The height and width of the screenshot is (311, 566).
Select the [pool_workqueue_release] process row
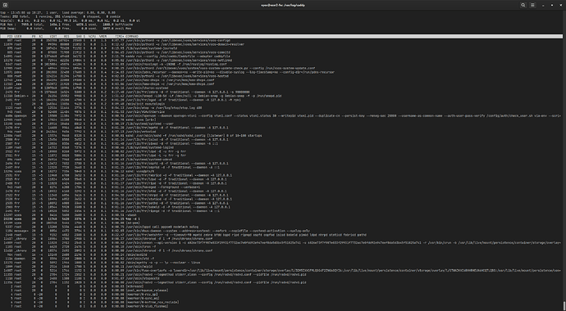[281, 290]
